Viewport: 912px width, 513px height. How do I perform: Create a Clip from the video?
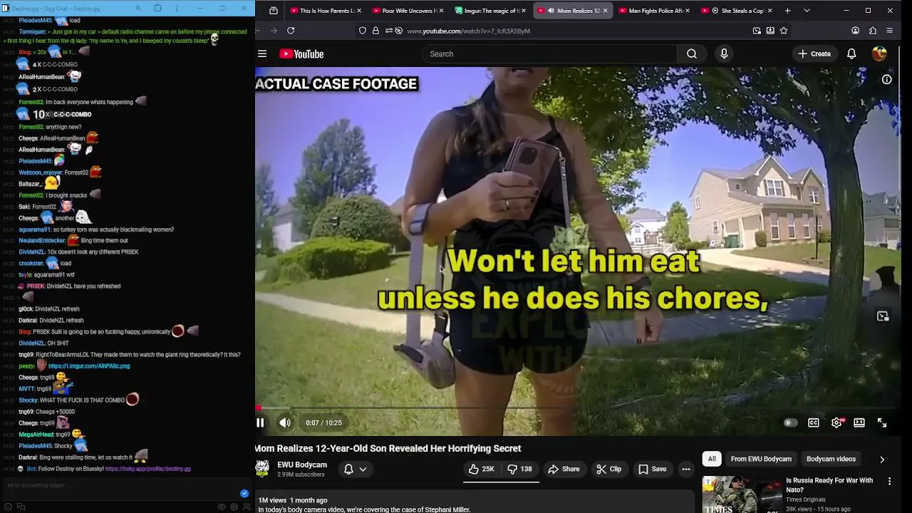(608, 469)
